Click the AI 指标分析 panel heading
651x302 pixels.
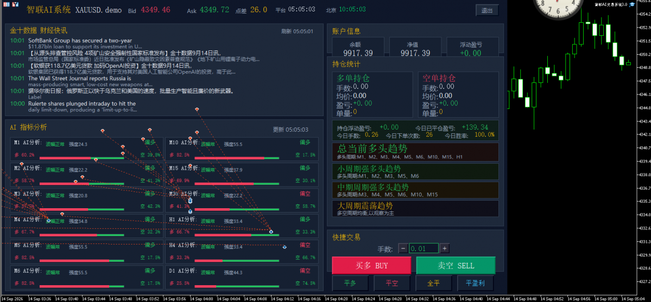[28, 127]
